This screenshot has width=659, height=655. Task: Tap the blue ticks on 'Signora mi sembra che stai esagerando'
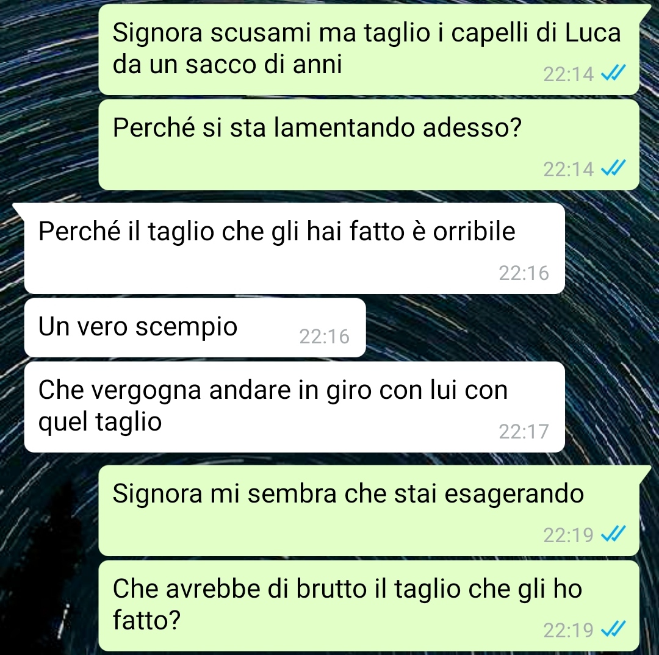pyautogui.click(x=613, y=534)
